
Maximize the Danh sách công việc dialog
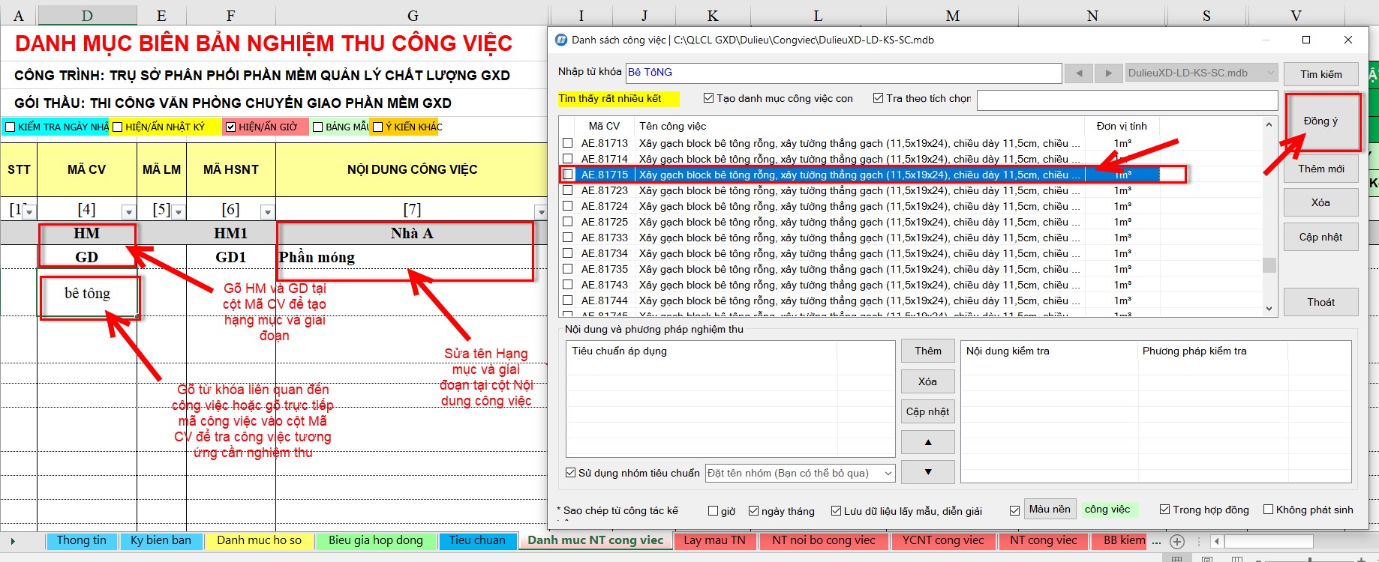point(1306,40)
